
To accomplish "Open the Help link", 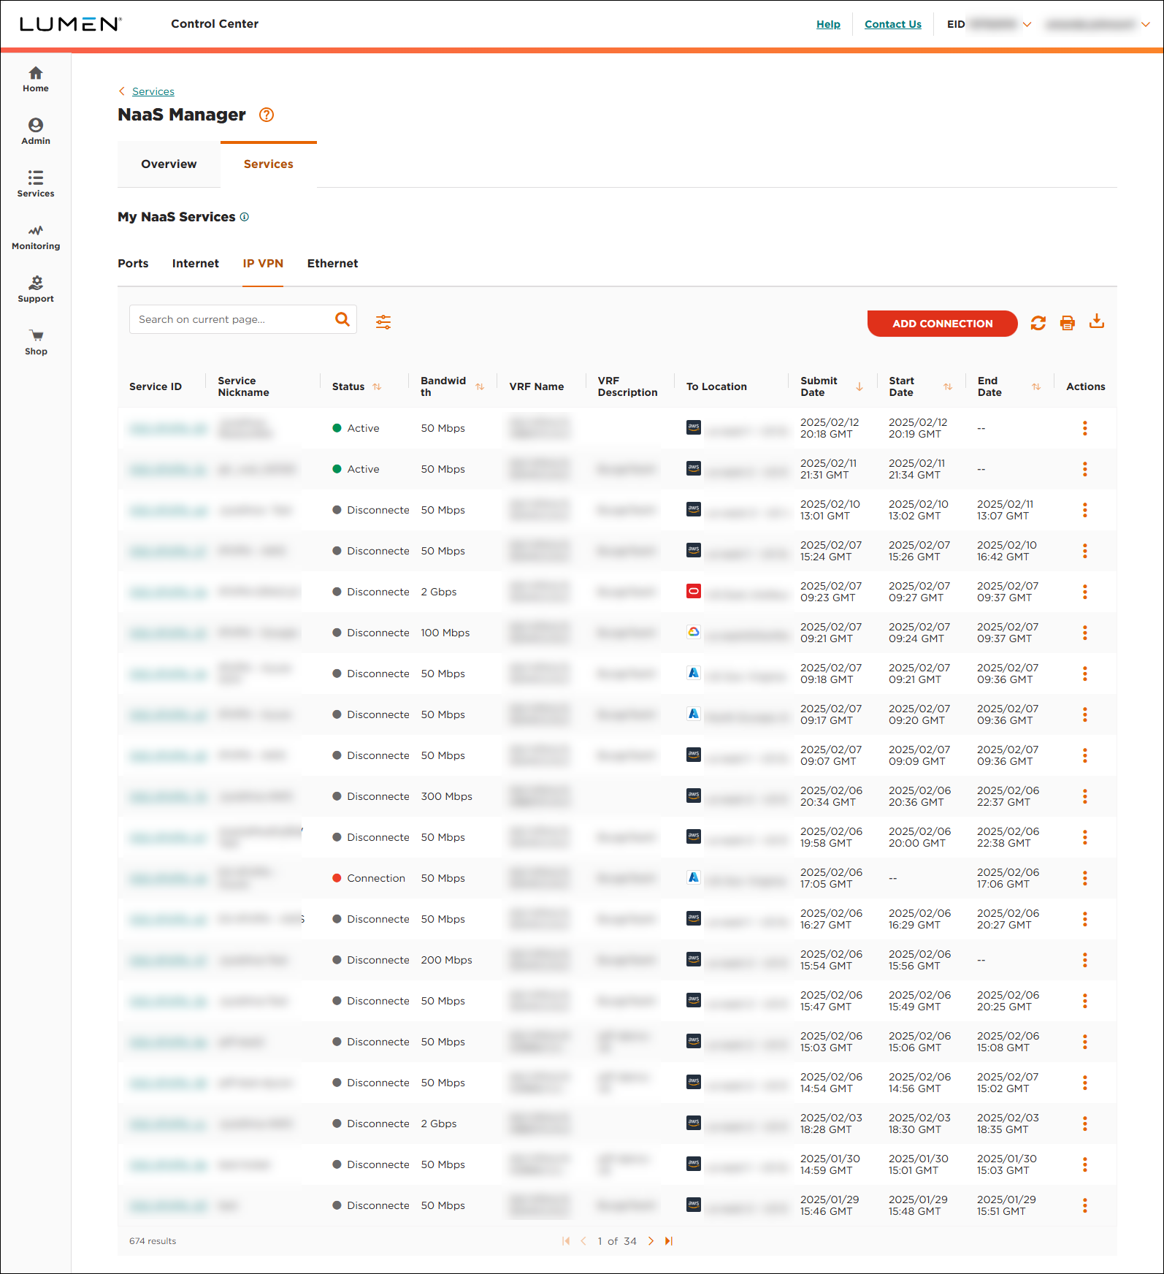I will (x=828, y=24).
